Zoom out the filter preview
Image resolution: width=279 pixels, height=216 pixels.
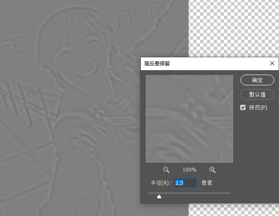click(x=166, y=170)
